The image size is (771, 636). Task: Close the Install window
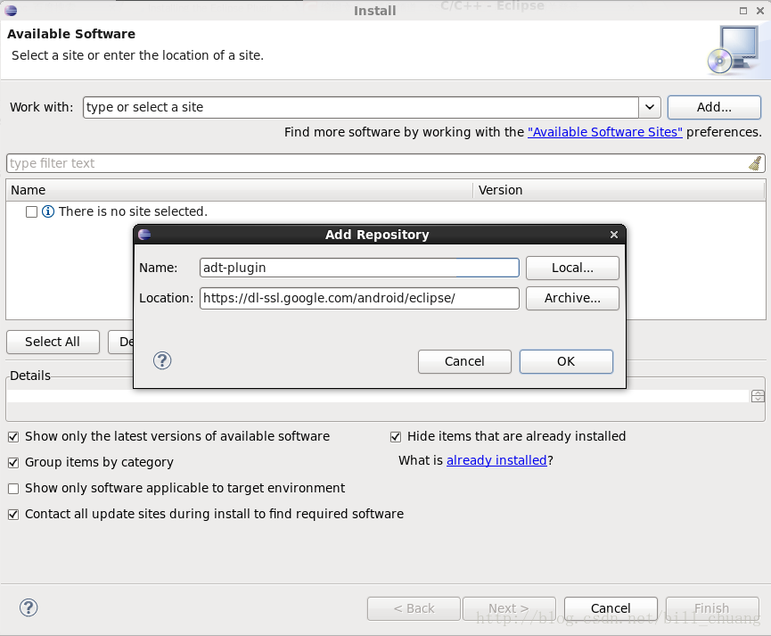pos(760,11)
